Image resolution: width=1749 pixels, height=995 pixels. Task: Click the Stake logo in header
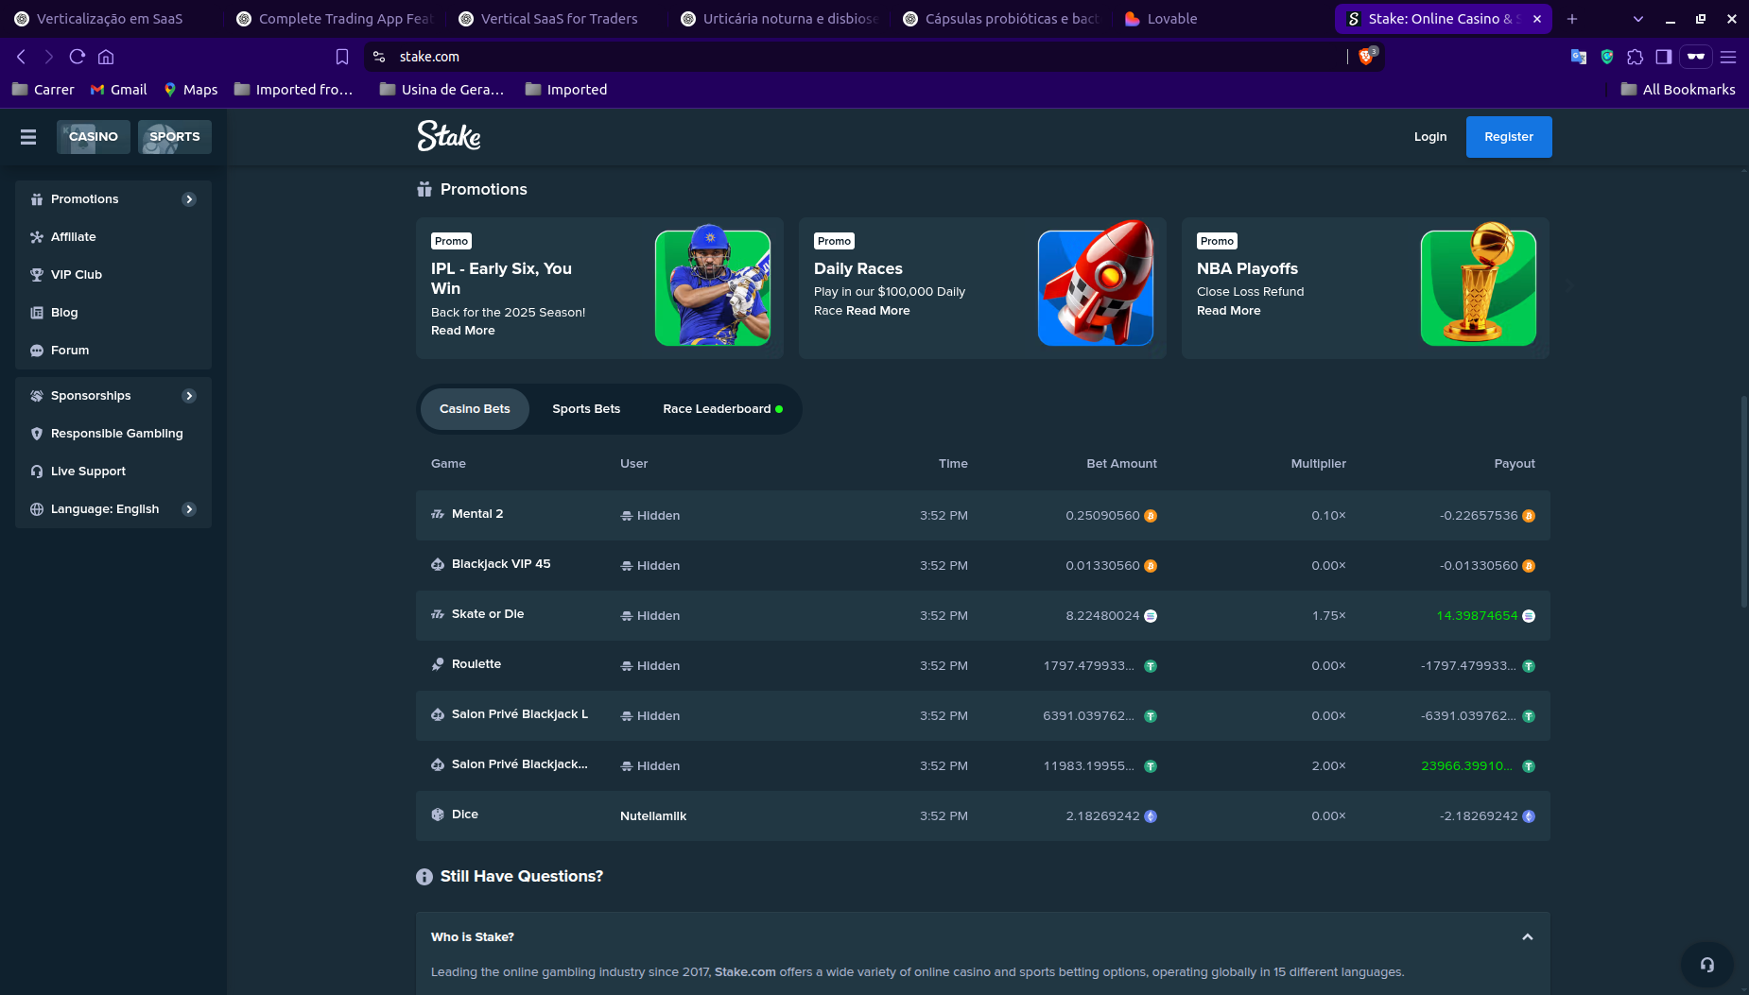(449, 136)
